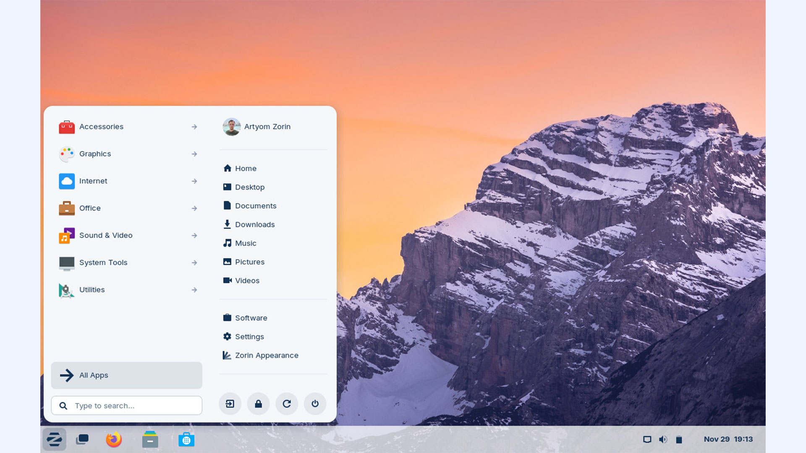Open the Utilities category
The image size is (806, 453).
point(127,290)
